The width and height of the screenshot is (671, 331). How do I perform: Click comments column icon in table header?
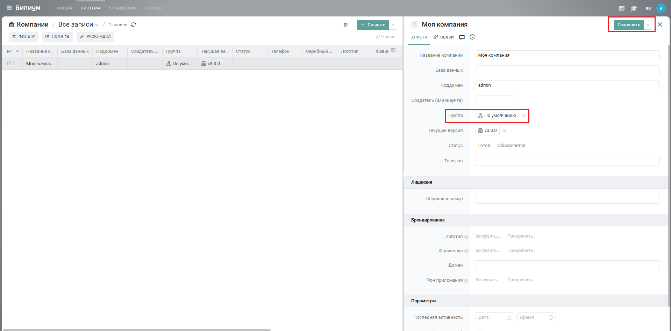393,51
